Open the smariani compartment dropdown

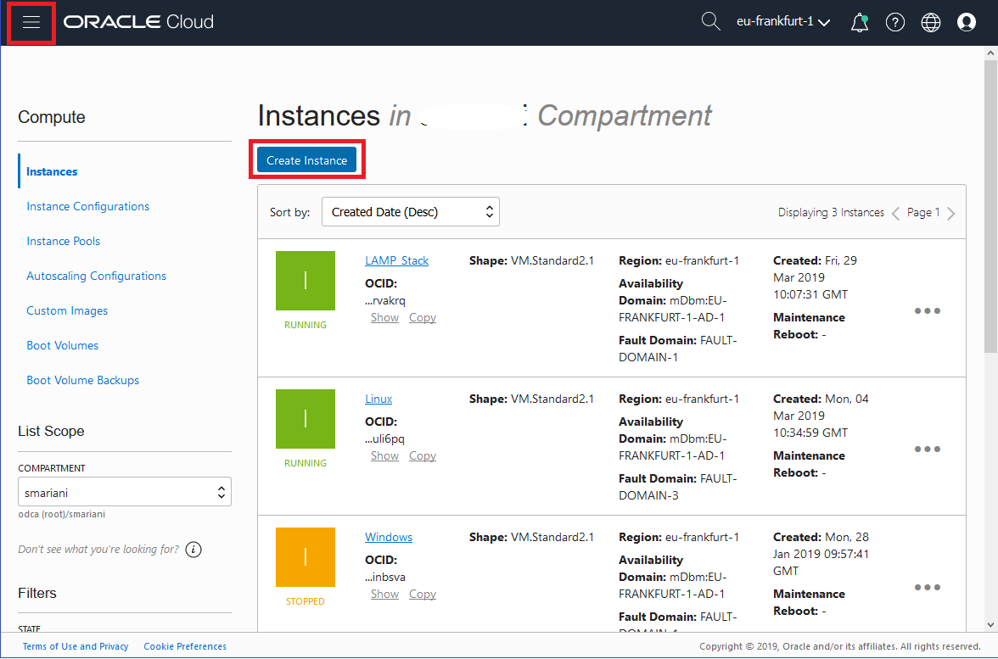pyautogui.click(x=125, y=492)
